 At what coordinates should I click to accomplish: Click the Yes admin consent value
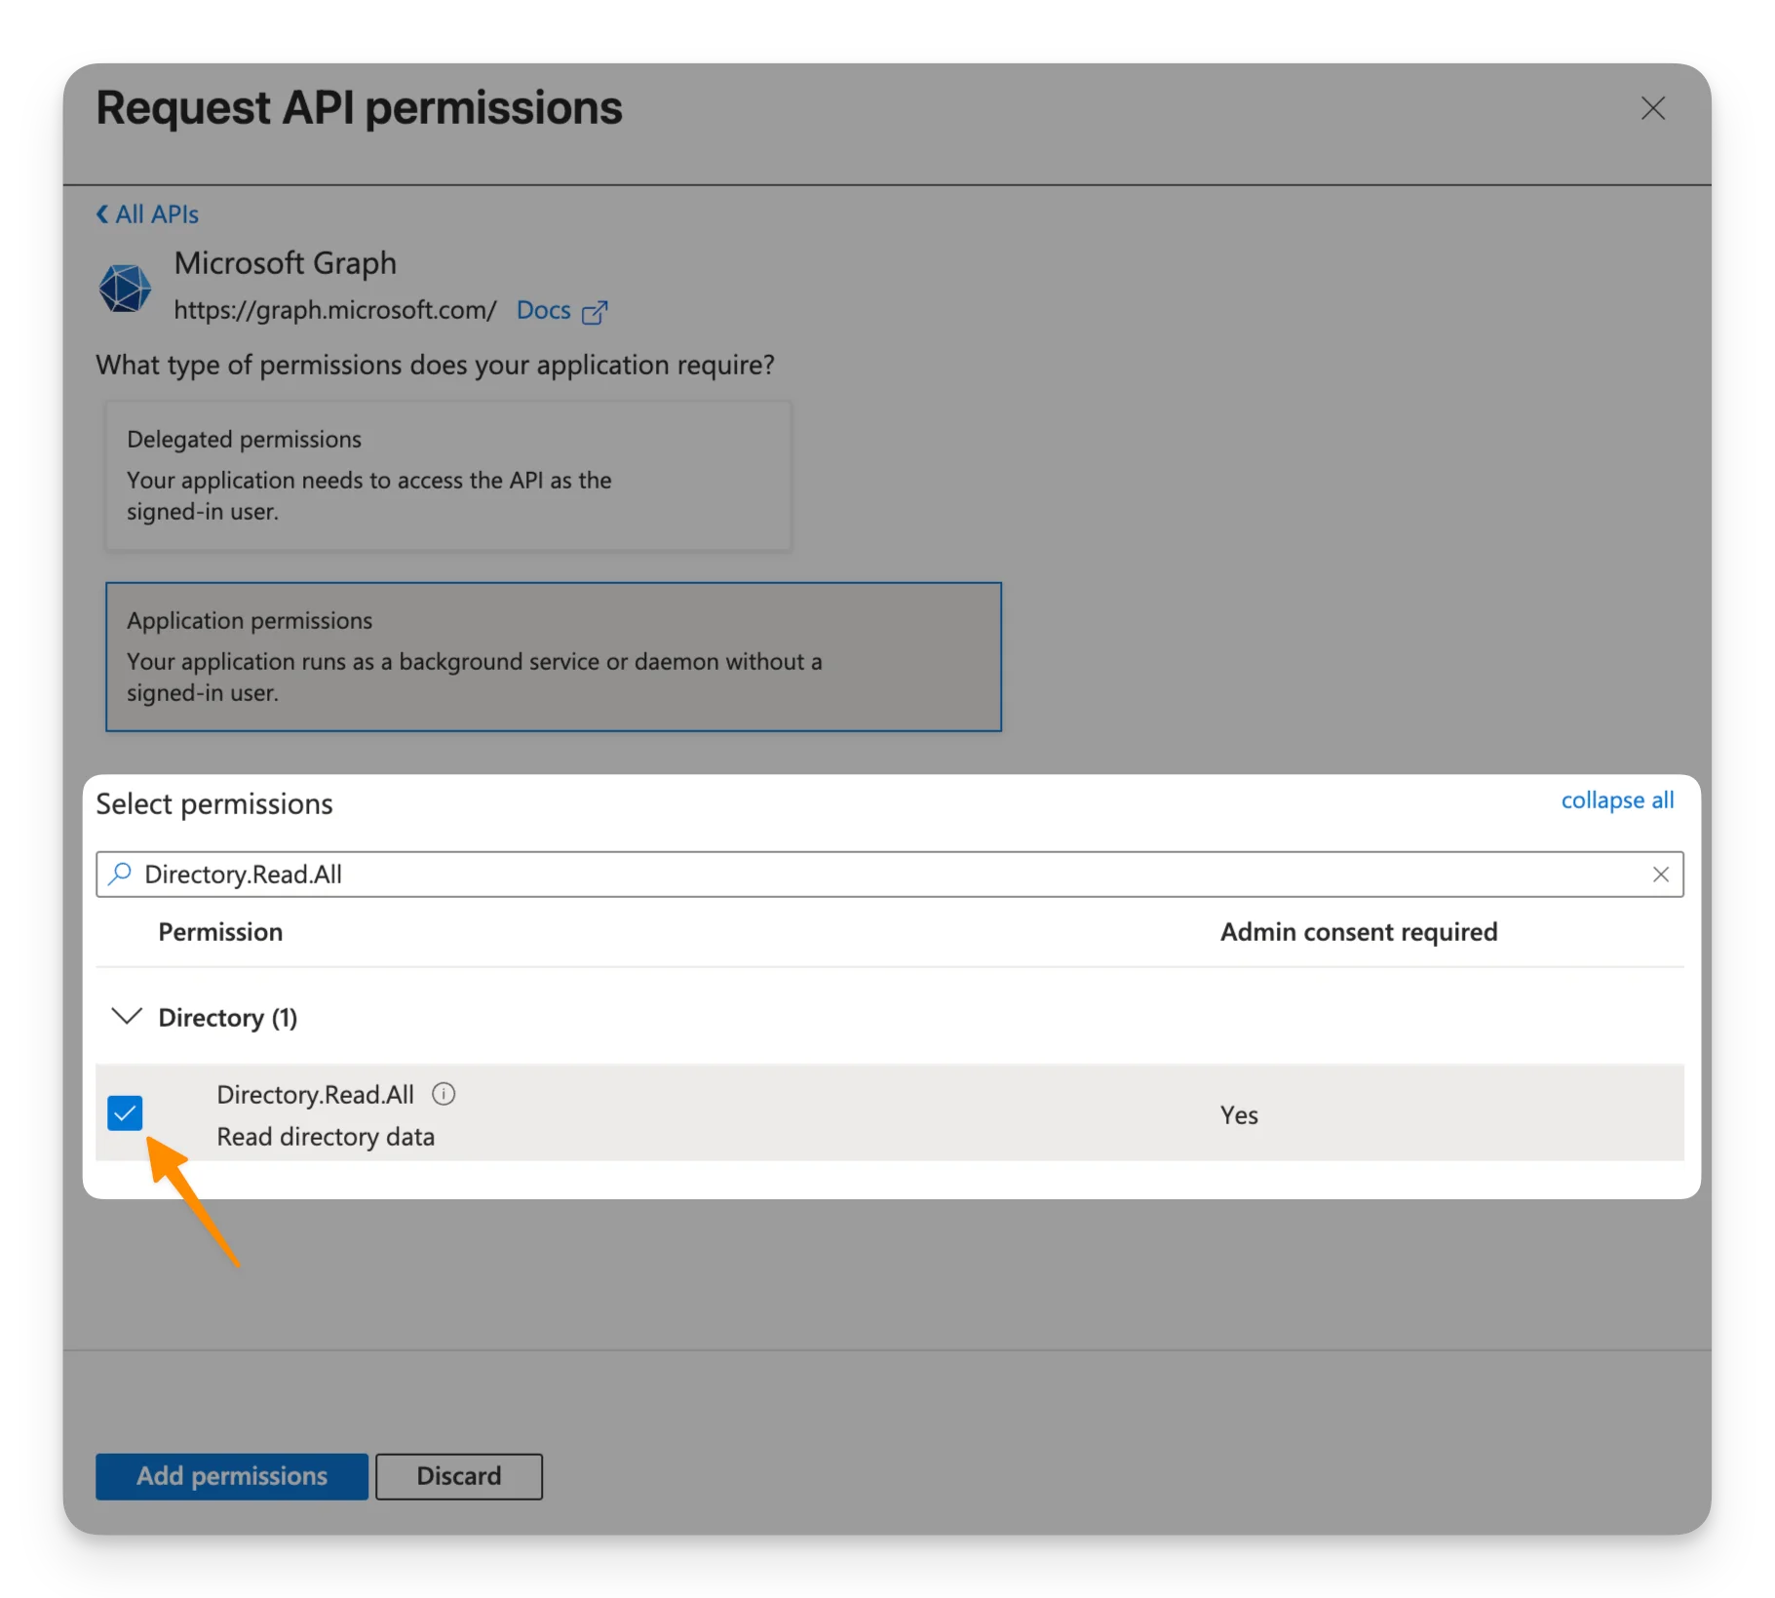click(1239, 1115)
